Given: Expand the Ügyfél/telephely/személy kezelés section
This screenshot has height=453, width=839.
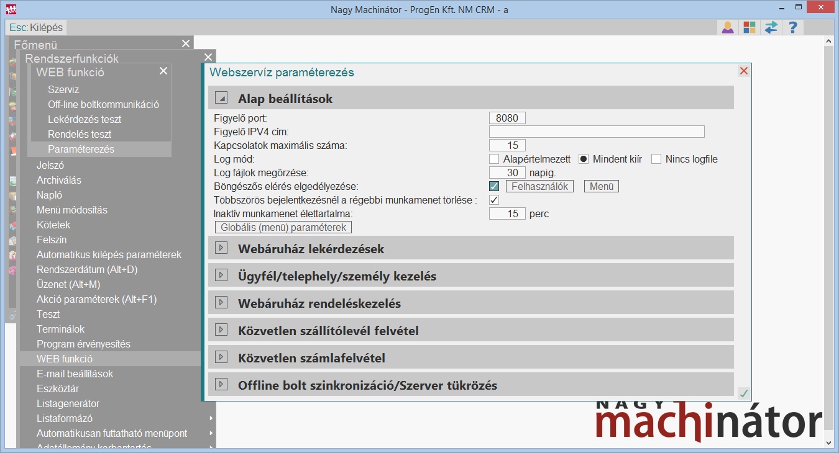Looking at the screenshot, I should (x=221, y=276).
